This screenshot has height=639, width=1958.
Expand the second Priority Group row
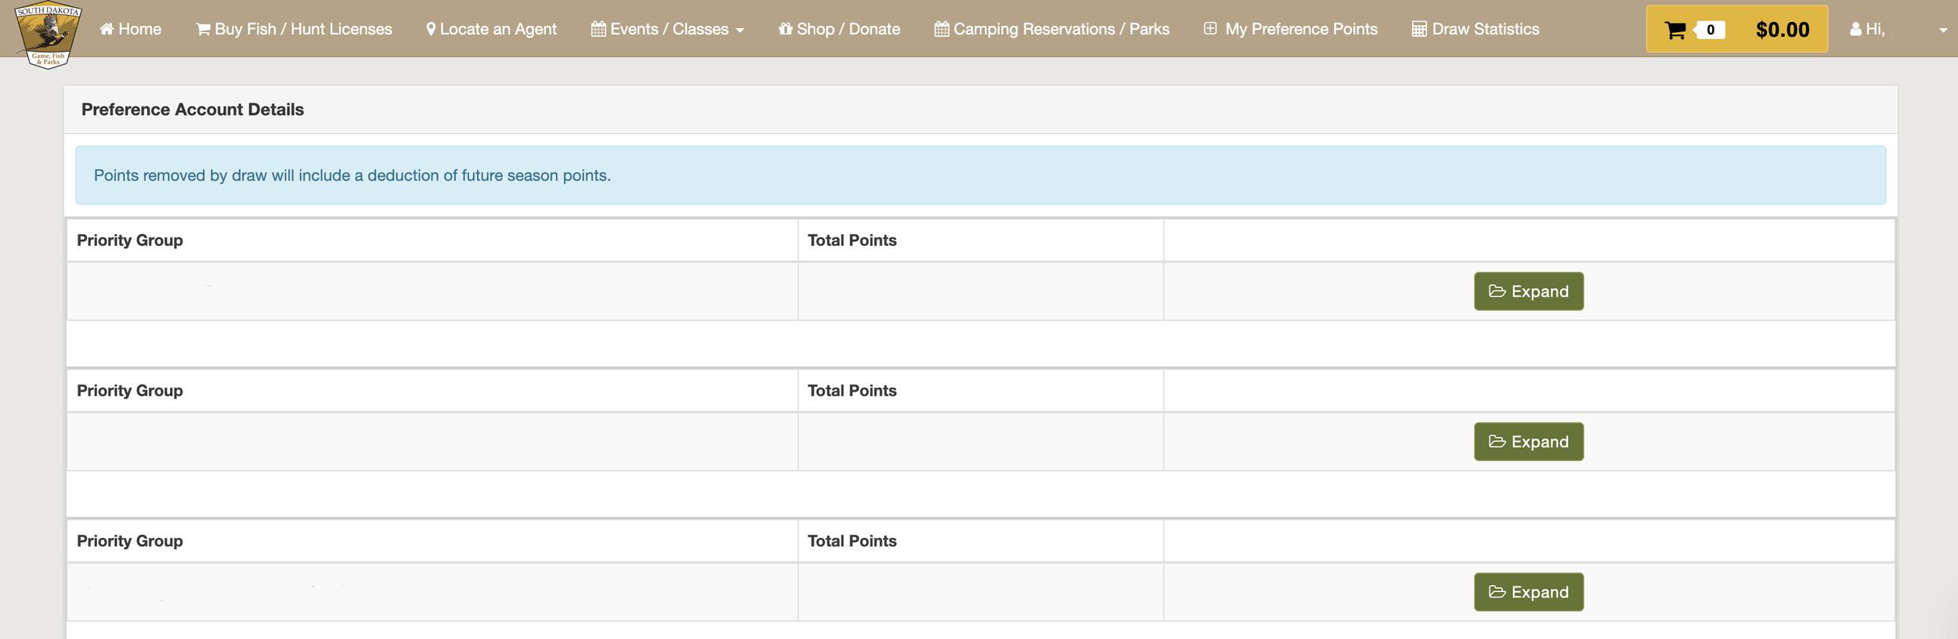(x=1528, y=442)
